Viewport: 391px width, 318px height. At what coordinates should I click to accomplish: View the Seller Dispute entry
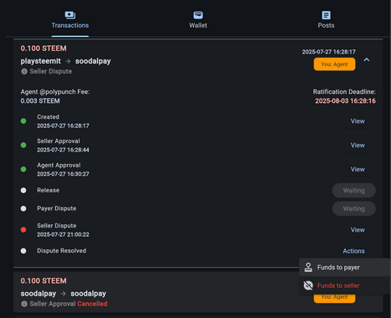coord(358,230)
